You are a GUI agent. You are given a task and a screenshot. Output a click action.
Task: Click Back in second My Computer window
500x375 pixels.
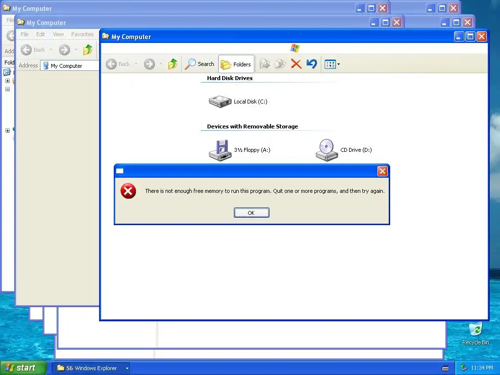pos(33,50)
